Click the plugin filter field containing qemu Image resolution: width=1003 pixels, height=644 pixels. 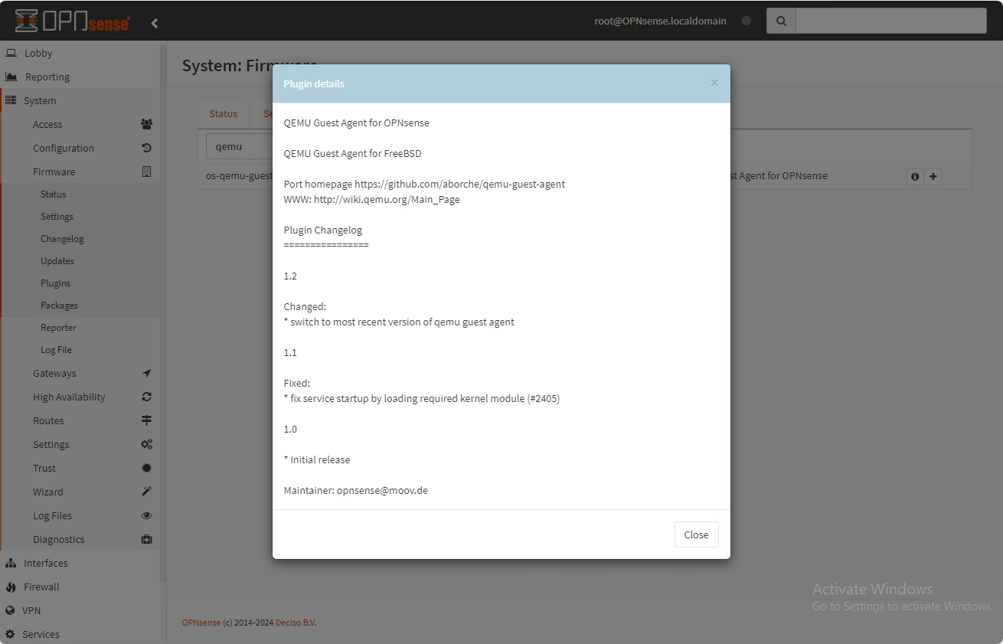239,146
